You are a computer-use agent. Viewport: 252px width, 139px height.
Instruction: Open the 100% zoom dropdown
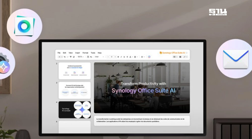click(81, 57)
